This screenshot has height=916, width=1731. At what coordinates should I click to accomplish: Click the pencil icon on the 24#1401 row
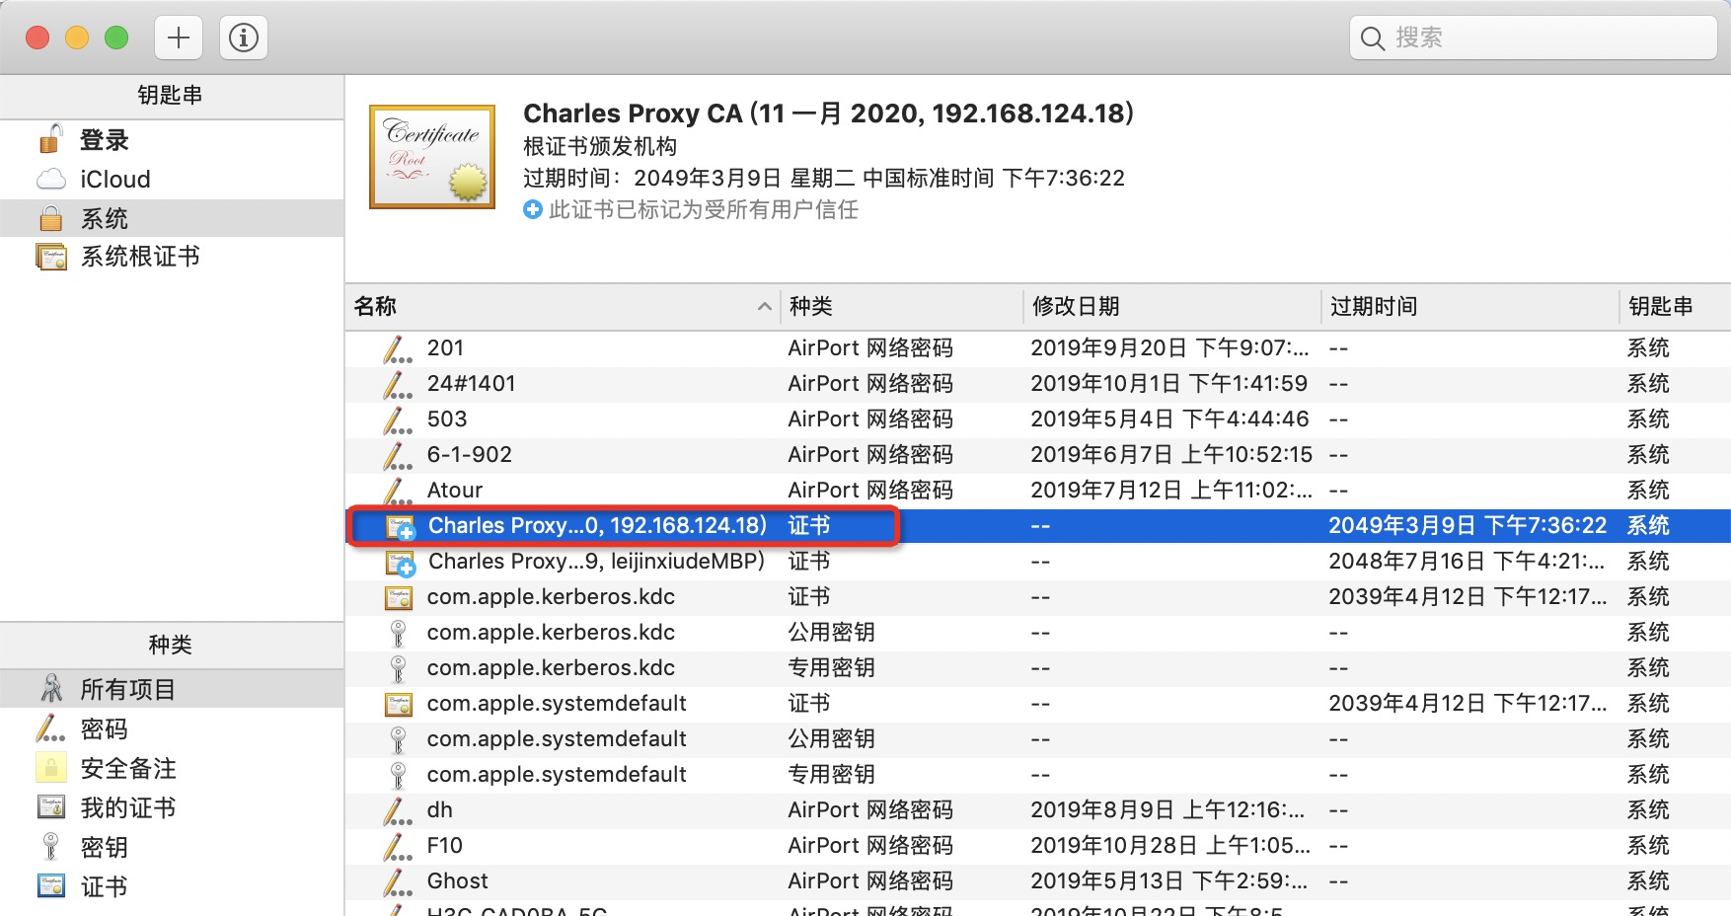(x=398, y=384)
